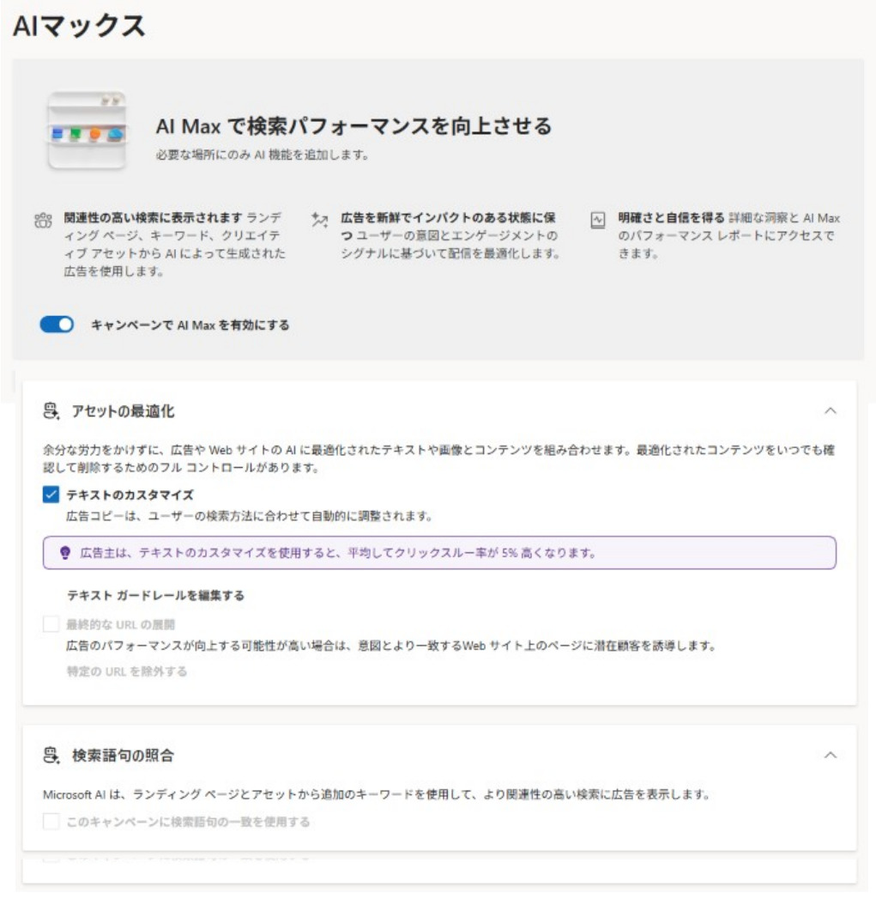
Task: Click the sparkle icon beside 広告を新鮮でインパクトのある状態に保つ
Action: [x=320, y=219]
